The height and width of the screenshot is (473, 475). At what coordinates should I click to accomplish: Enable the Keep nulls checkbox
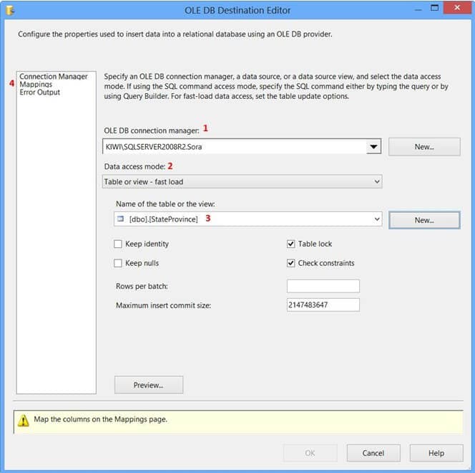click(119, 263)
